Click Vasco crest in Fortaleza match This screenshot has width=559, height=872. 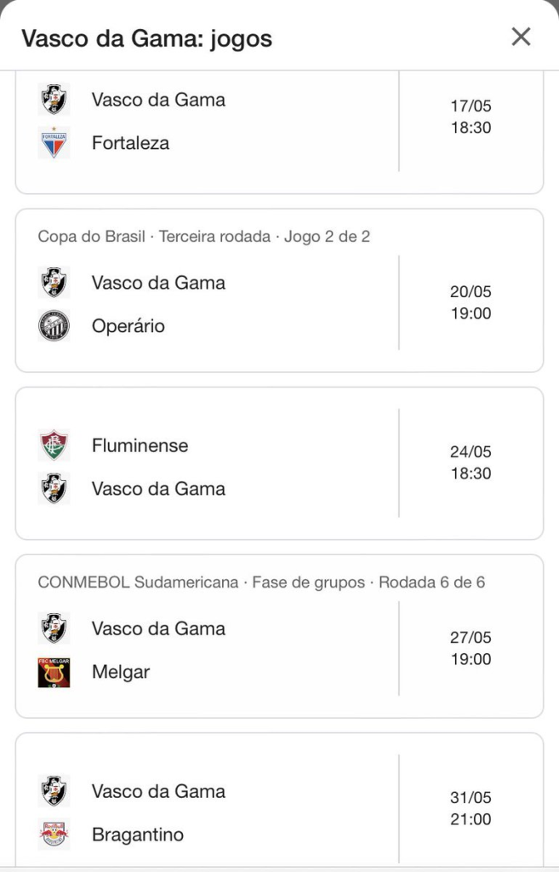point(54,100)
